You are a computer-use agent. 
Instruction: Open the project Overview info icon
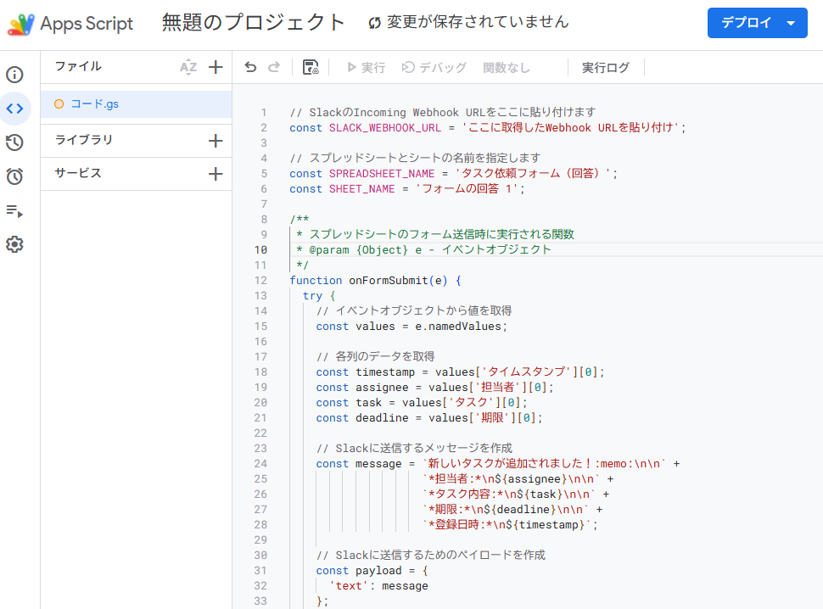(x=14, y=75)
